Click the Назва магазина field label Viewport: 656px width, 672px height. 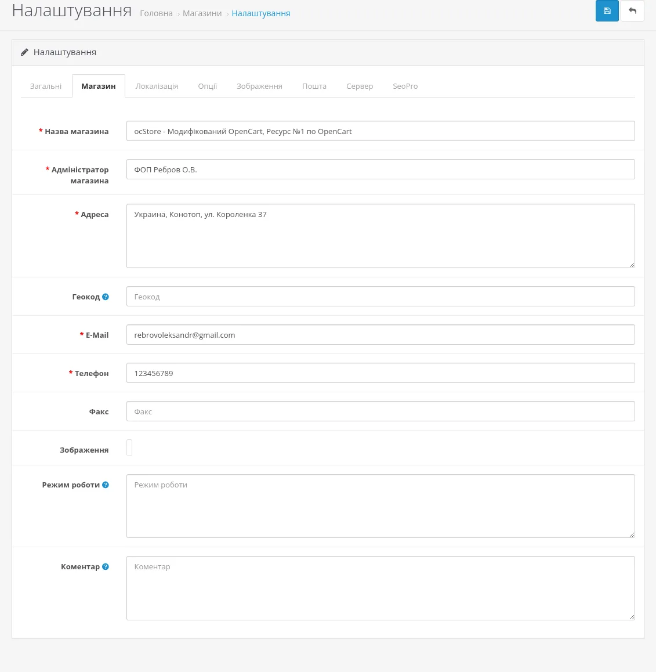pyautogui.click(x=77, y=132)
